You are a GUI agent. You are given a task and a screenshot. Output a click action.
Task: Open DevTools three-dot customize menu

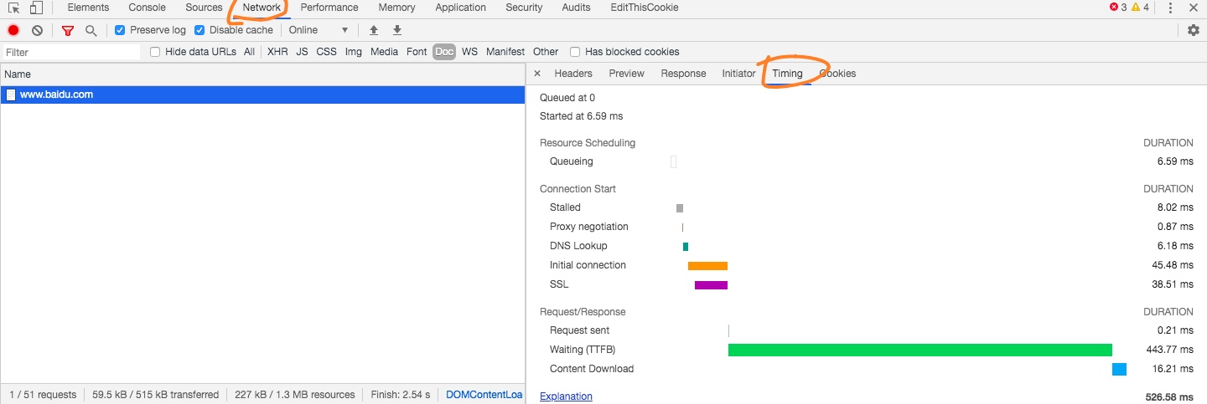pyautogui.click(x=1170, y=8)
